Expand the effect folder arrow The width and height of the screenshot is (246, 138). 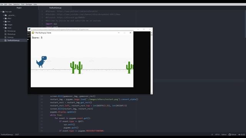[x=3, y=18]
